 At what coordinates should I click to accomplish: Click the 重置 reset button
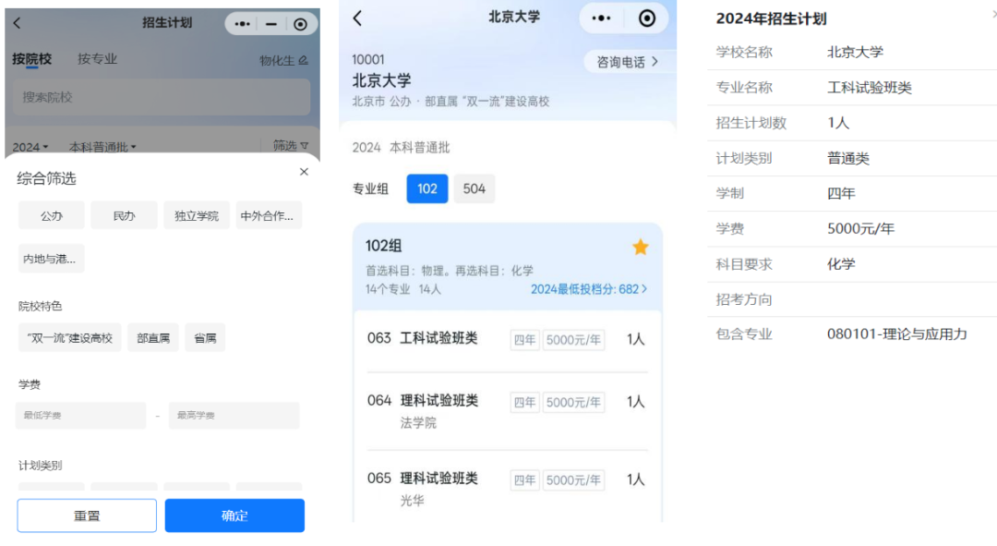tap(87, 516)
